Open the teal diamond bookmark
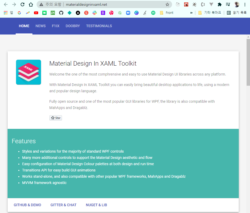Viewport: 250px width, 213px height. coord(70,13)
